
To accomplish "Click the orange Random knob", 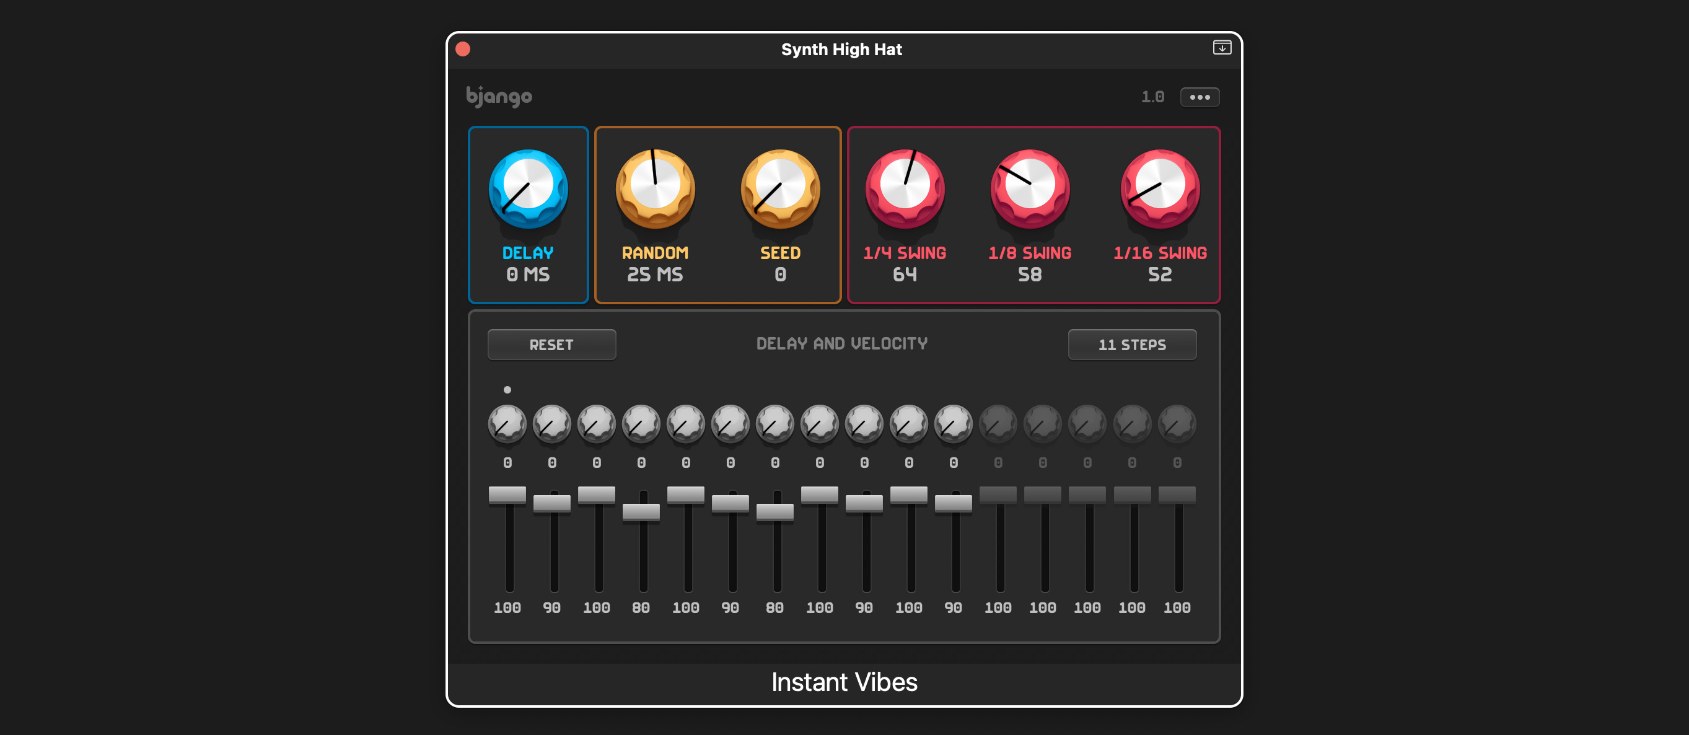I will point(655,189).
